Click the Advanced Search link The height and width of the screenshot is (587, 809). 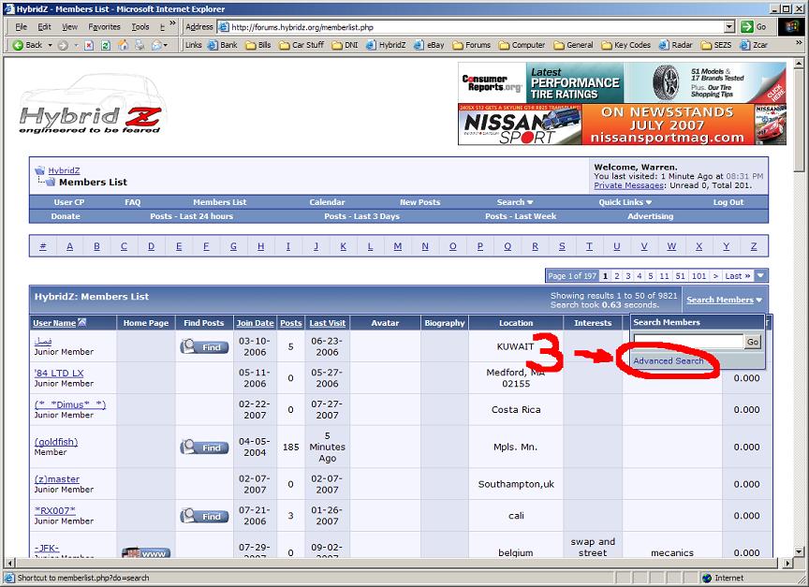[668, 360]
